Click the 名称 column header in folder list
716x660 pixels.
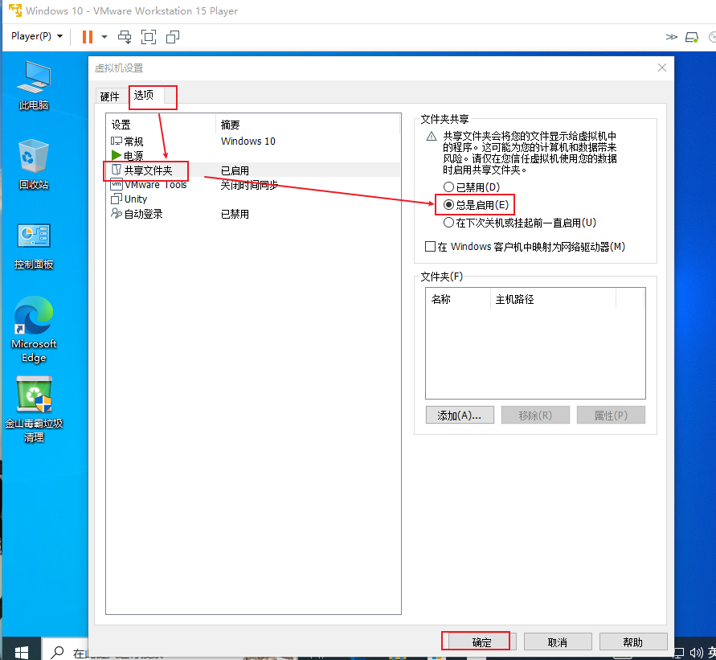(458, 300)
